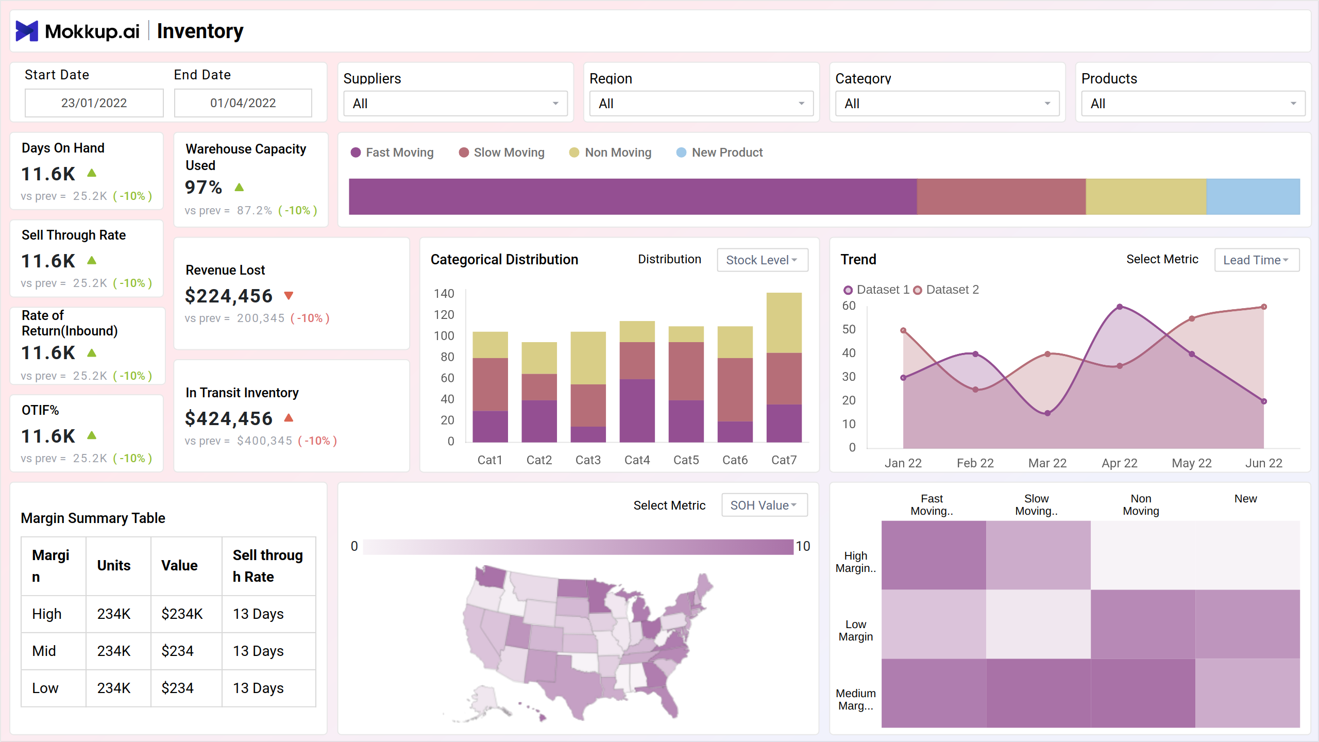Screen dimensions: 1319x742
Task: Click the blue New Product bar segment
Action: 1253,196
